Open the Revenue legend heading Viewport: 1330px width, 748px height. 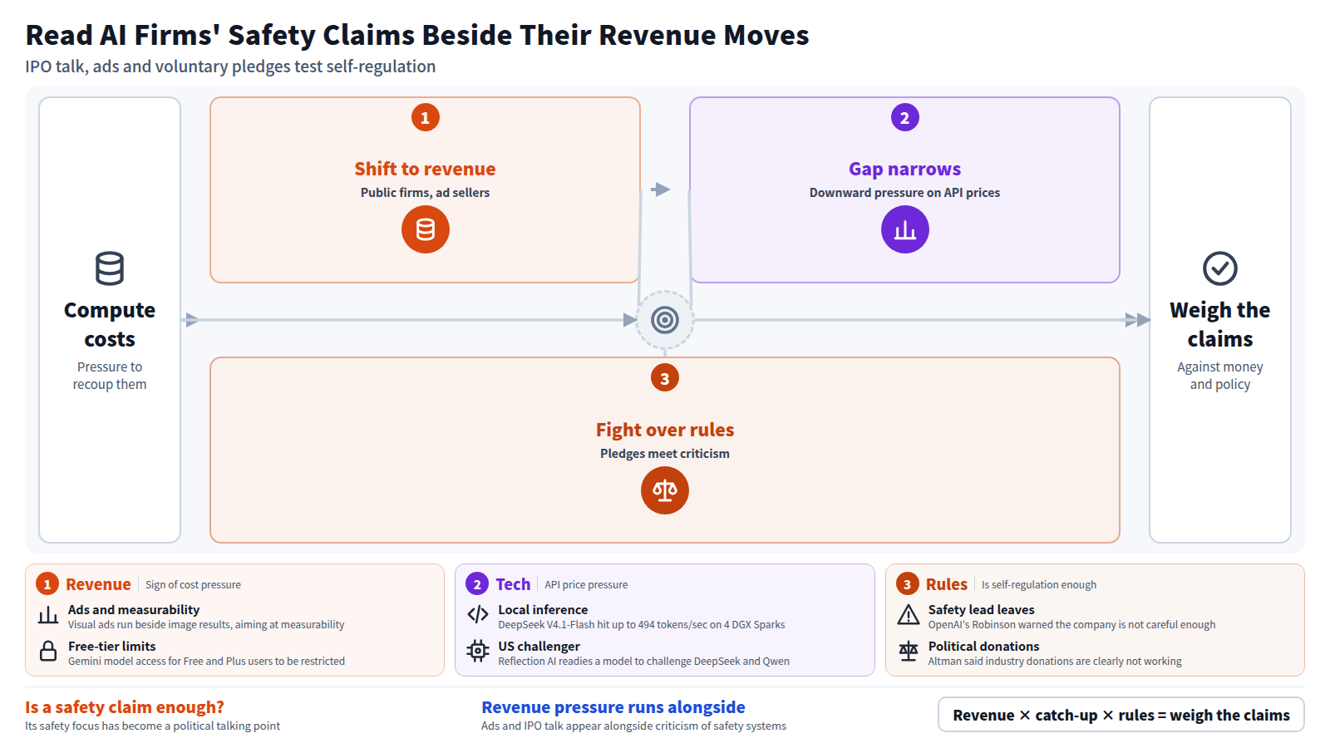pos(98,584)
